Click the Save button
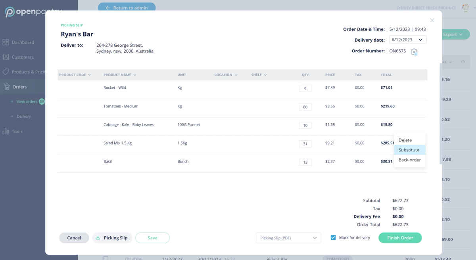This screenshot has width=476, height=260. tap(152, 238)
